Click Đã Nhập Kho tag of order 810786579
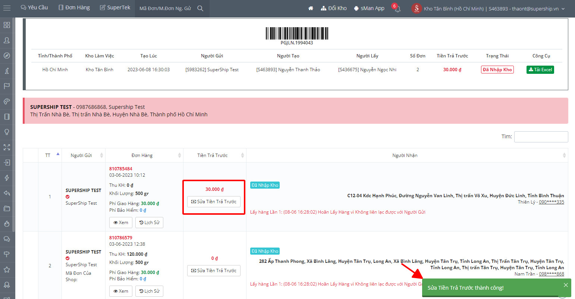Viewport: 575px width, 299px height. click(265, 251)
